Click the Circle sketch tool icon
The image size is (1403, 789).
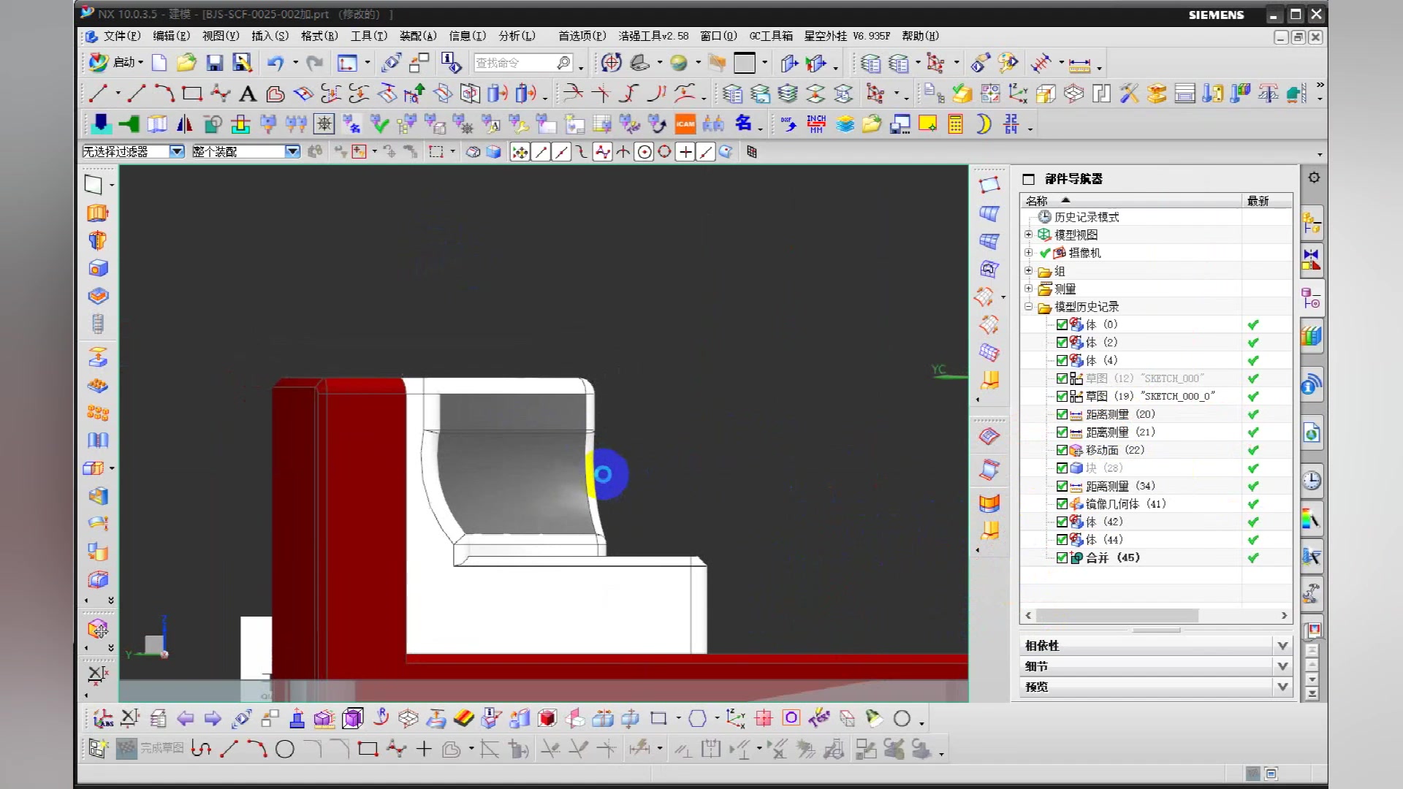285,749
